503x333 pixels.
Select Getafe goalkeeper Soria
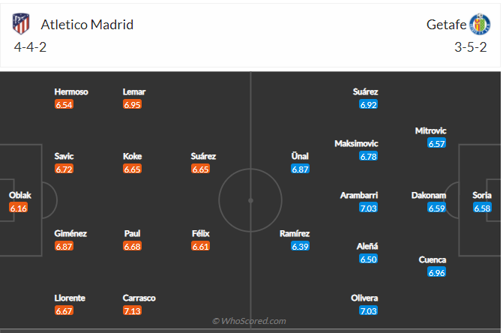(x=482, y=195)
